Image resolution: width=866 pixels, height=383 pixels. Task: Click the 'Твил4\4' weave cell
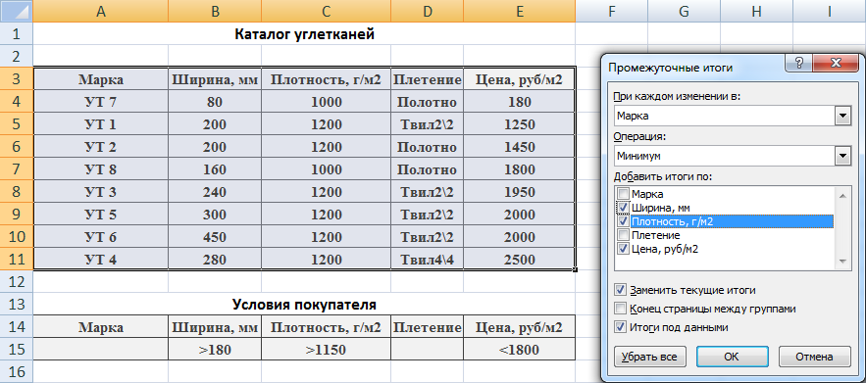point(427,260)
